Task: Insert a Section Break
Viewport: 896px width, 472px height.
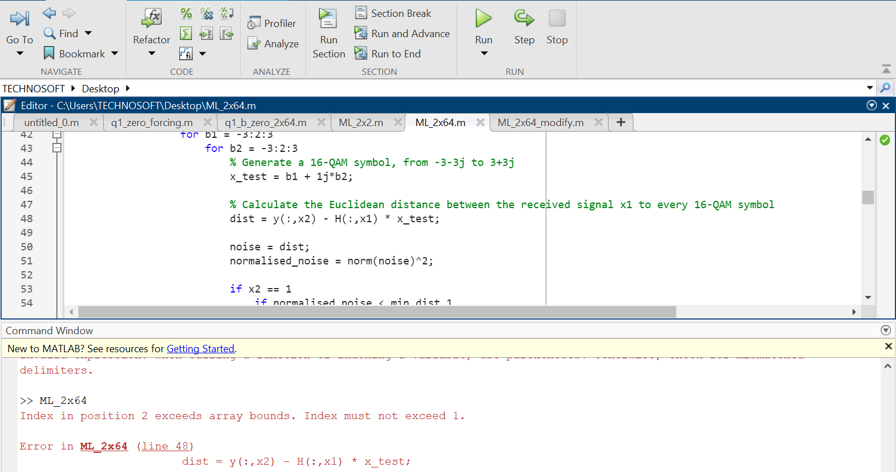Action: [x=393, y=13]
